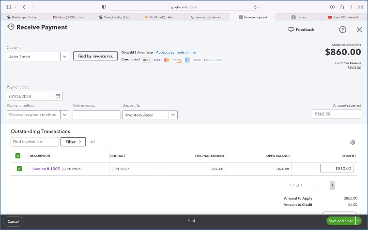Open the browser downloads icon
The width and height of the screenshot is (368, 230).
coord(332,7)
